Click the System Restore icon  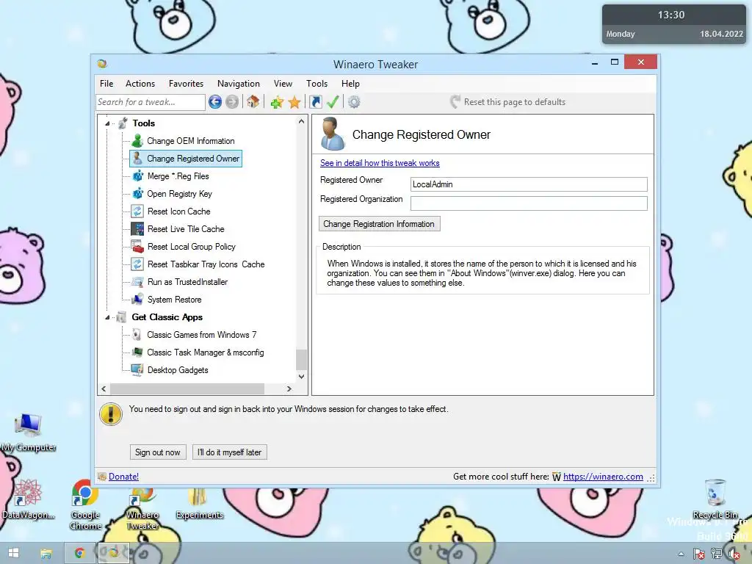coord(137,300)
